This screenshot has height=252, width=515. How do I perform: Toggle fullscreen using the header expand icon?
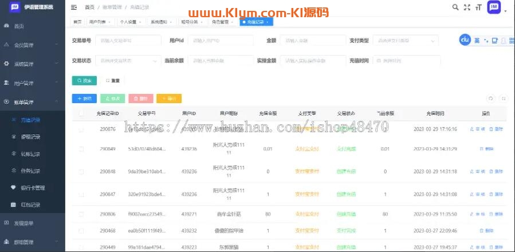point(467,7)
